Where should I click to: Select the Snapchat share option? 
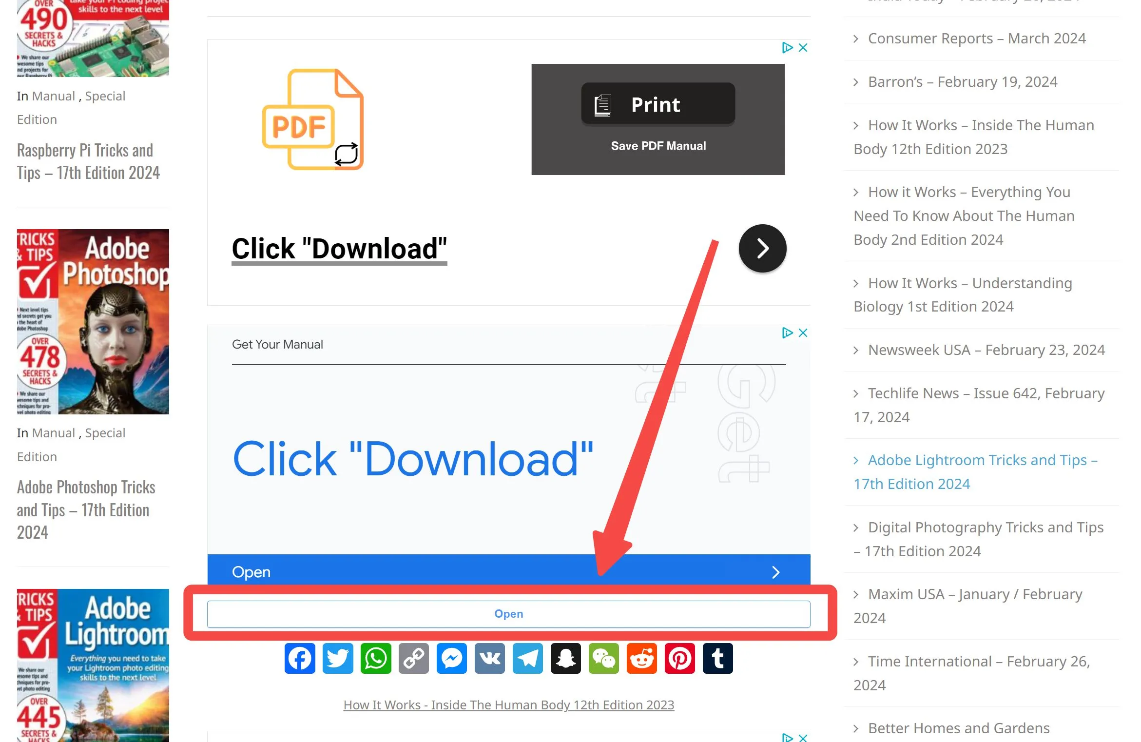coord(565,658)
